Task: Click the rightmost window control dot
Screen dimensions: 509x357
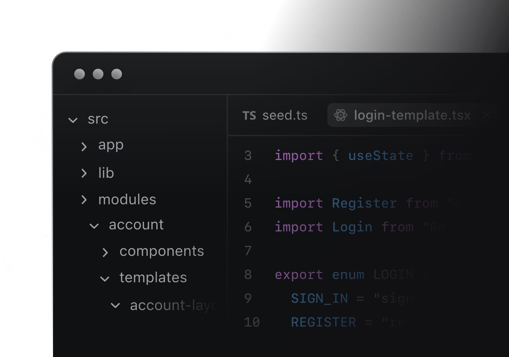Action: tap(117, 74)
